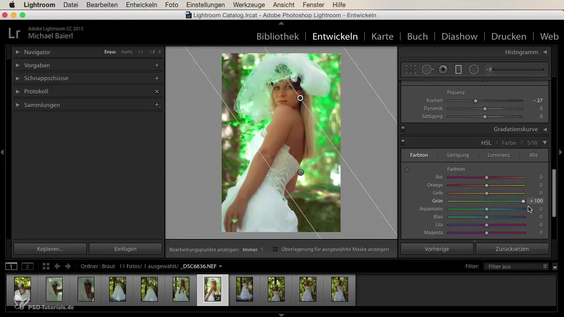
Task: Select main window display 1
Action: 11,266
